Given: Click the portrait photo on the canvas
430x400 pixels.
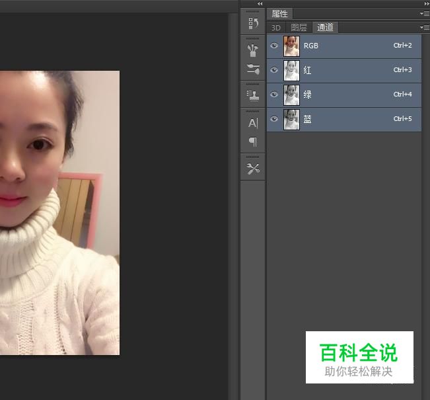Looking at the screenshot, I should click(59, 213).
